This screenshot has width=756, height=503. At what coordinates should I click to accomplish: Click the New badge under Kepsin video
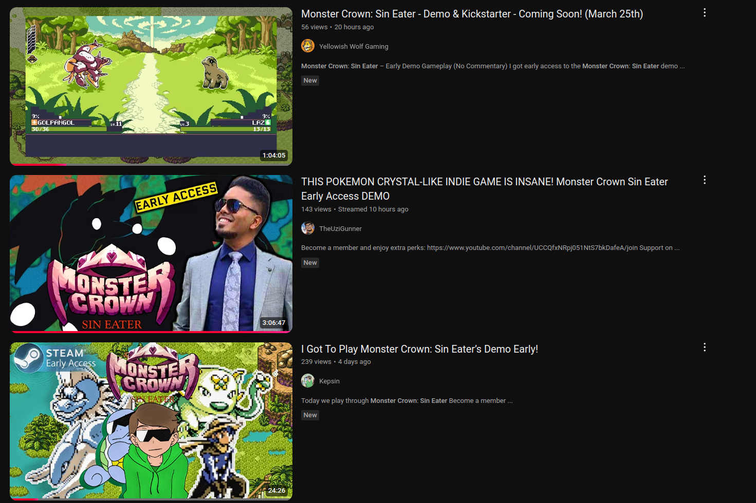point(310,415)
